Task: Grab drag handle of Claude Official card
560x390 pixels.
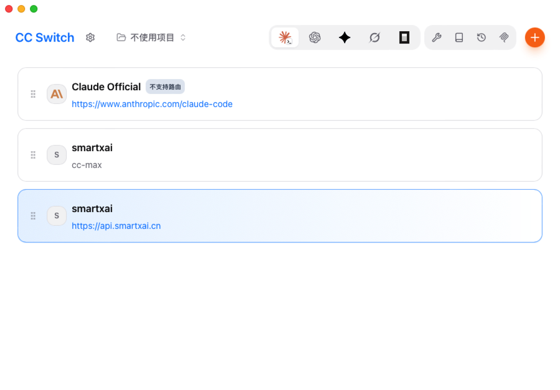Action: point(33,94)
